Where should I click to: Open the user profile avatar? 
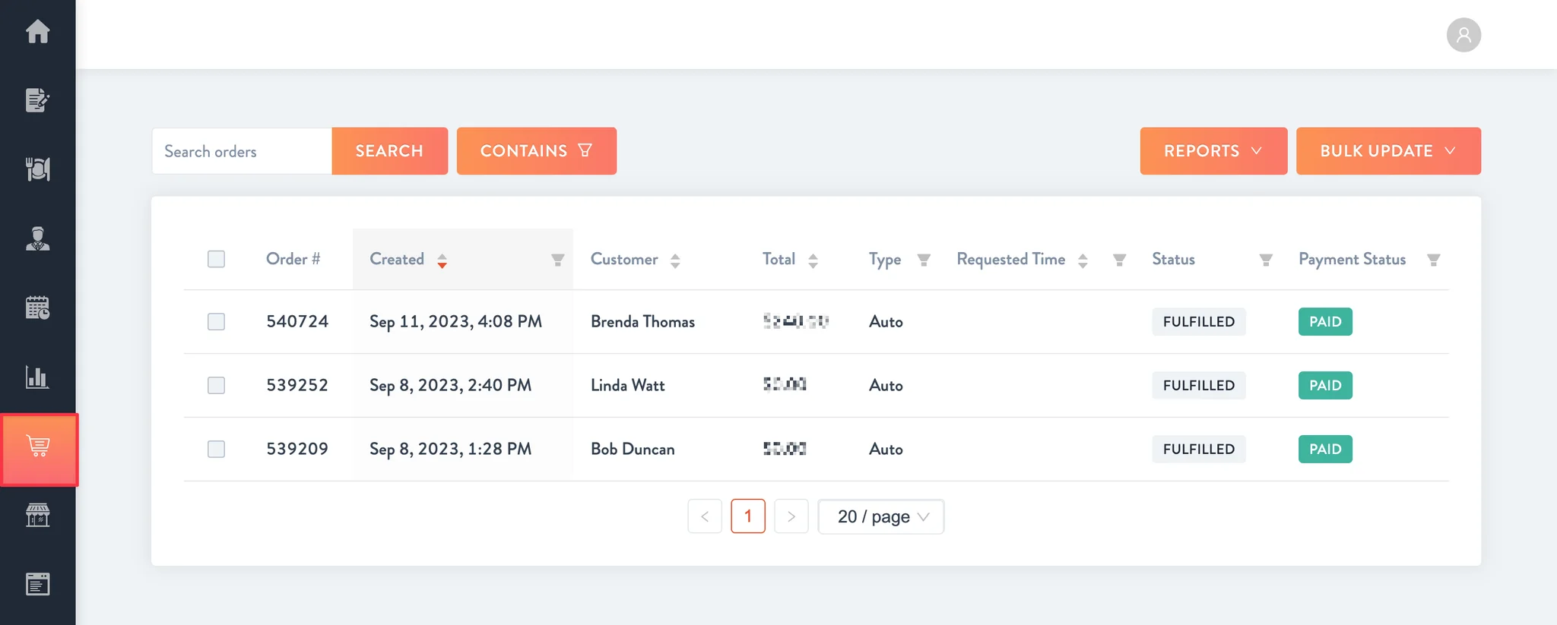(1463, 35)
